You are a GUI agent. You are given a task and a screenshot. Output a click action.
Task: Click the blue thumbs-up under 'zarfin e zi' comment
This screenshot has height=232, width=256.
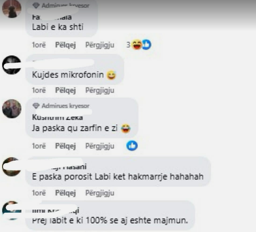point(132,146)
